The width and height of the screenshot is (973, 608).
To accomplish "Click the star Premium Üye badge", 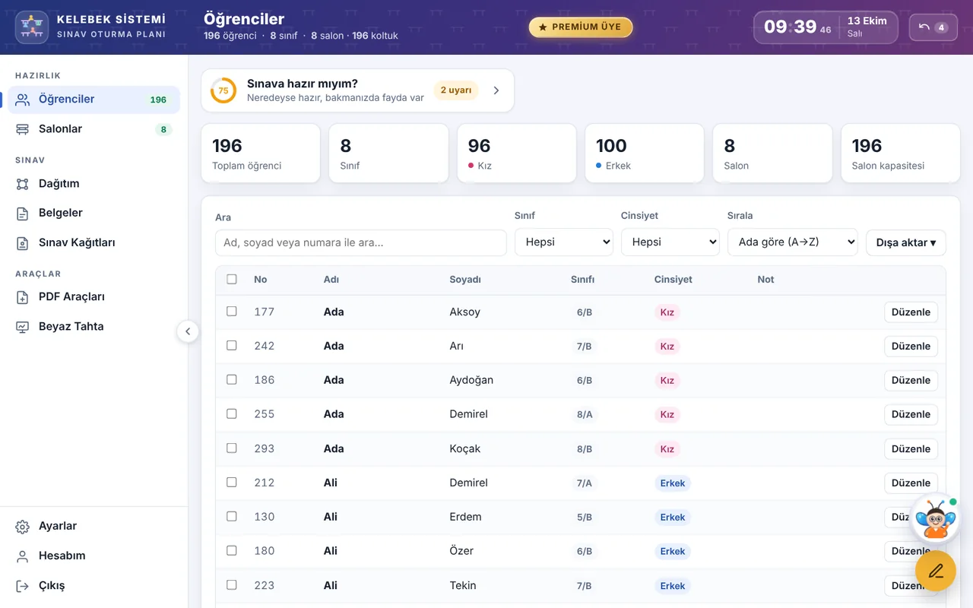I will pos(581,27).
